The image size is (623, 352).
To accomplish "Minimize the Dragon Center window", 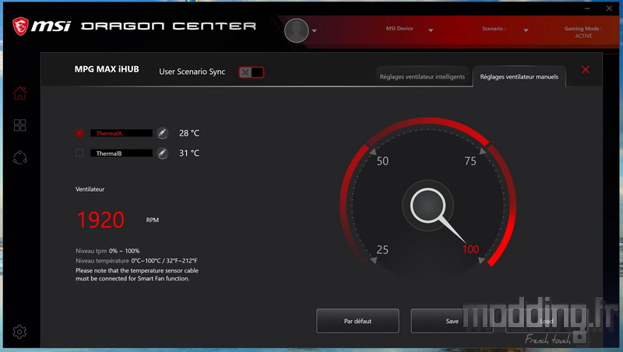I will [x=588, y=9].
